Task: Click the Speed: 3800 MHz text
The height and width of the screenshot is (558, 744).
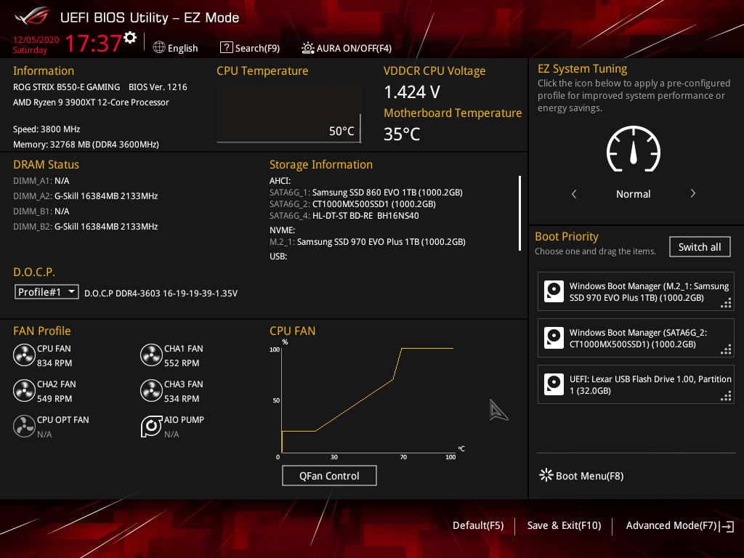Action: (46, 129)
